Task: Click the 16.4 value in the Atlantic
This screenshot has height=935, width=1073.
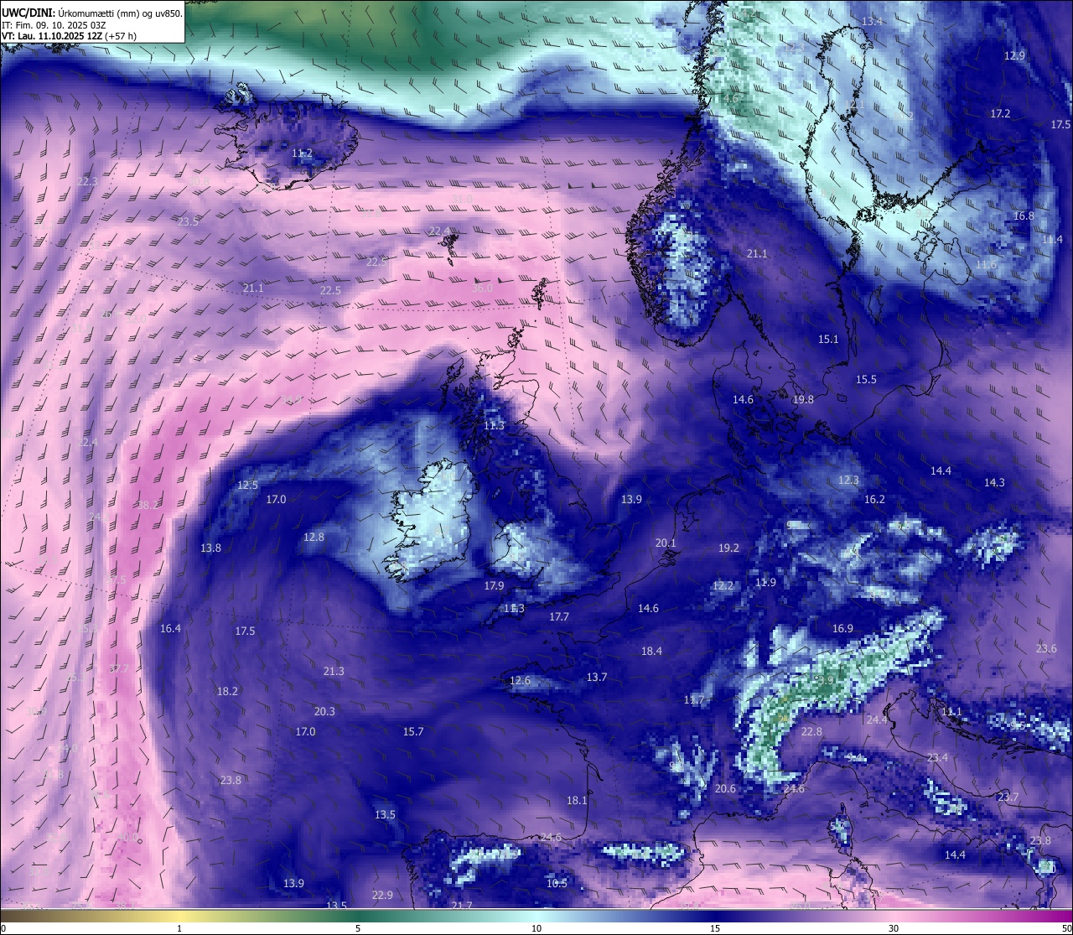Action: tap(170, 628)
